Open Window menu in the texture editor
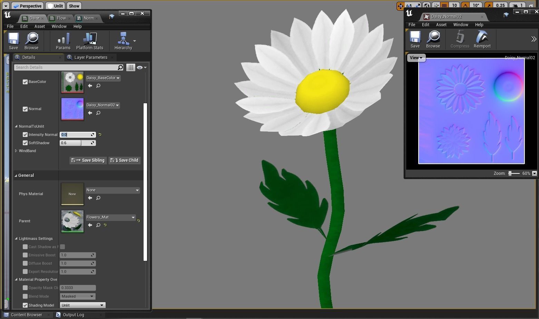The height and width of the screenshot is (319, 539). [x=461, y=25]
